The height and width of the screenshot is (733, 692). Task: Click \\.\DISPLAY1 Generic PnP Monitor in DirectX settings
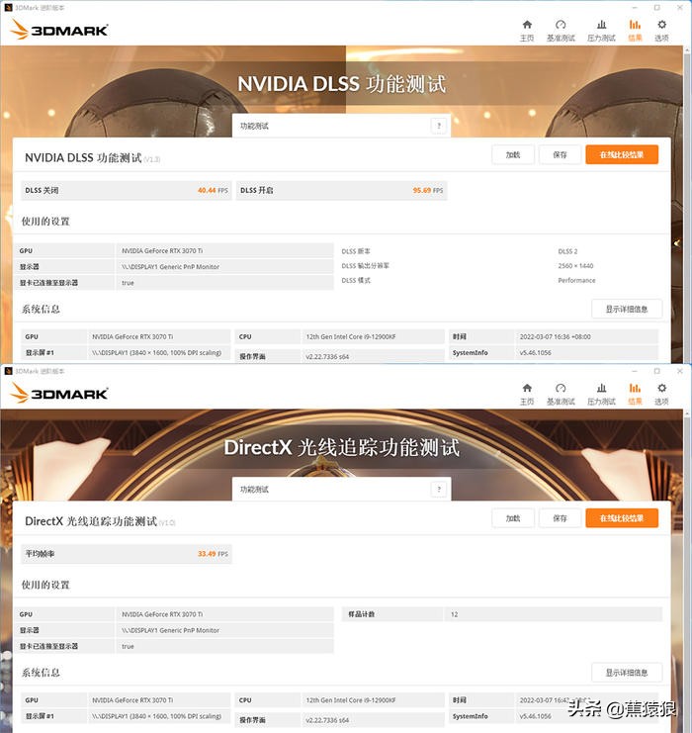click(x=171, y=630)
